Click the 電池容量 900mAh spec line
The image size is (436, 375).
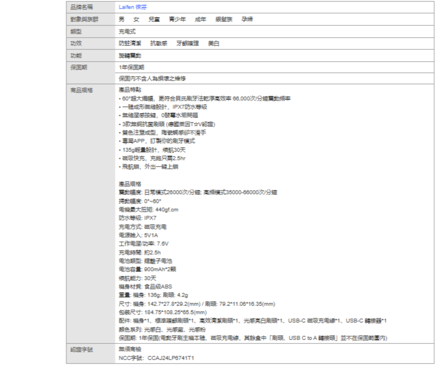click(x=147, y=269)
